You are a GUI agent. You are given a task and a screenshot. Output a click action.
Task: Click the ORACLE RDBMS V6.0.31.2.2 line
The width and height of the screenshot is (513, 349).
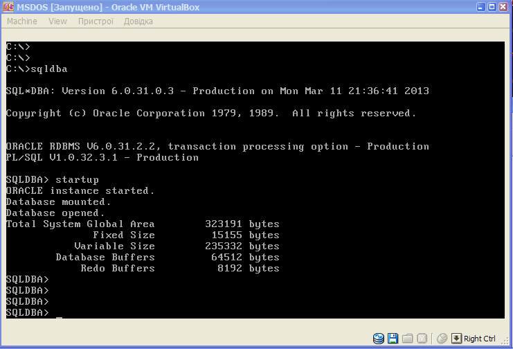pyautogui.click(x=217, y=146)
